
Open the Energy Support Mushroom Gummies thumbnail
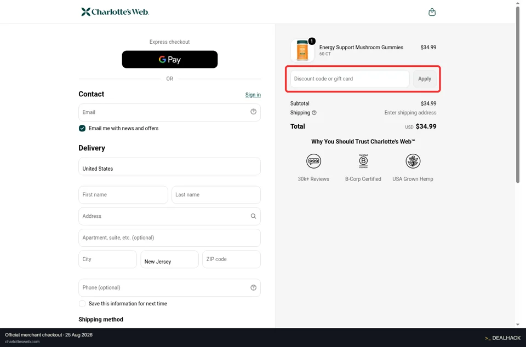tap(302, 50)
